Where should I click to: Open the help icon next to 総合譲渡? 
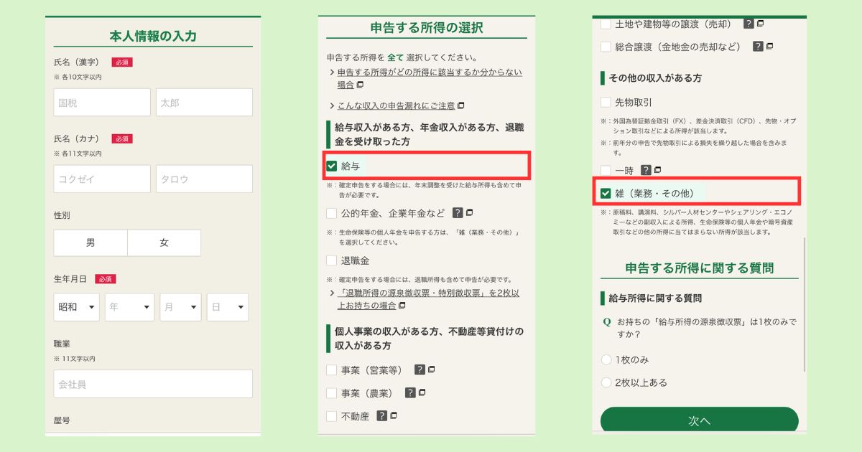click(x=757, y=47)
